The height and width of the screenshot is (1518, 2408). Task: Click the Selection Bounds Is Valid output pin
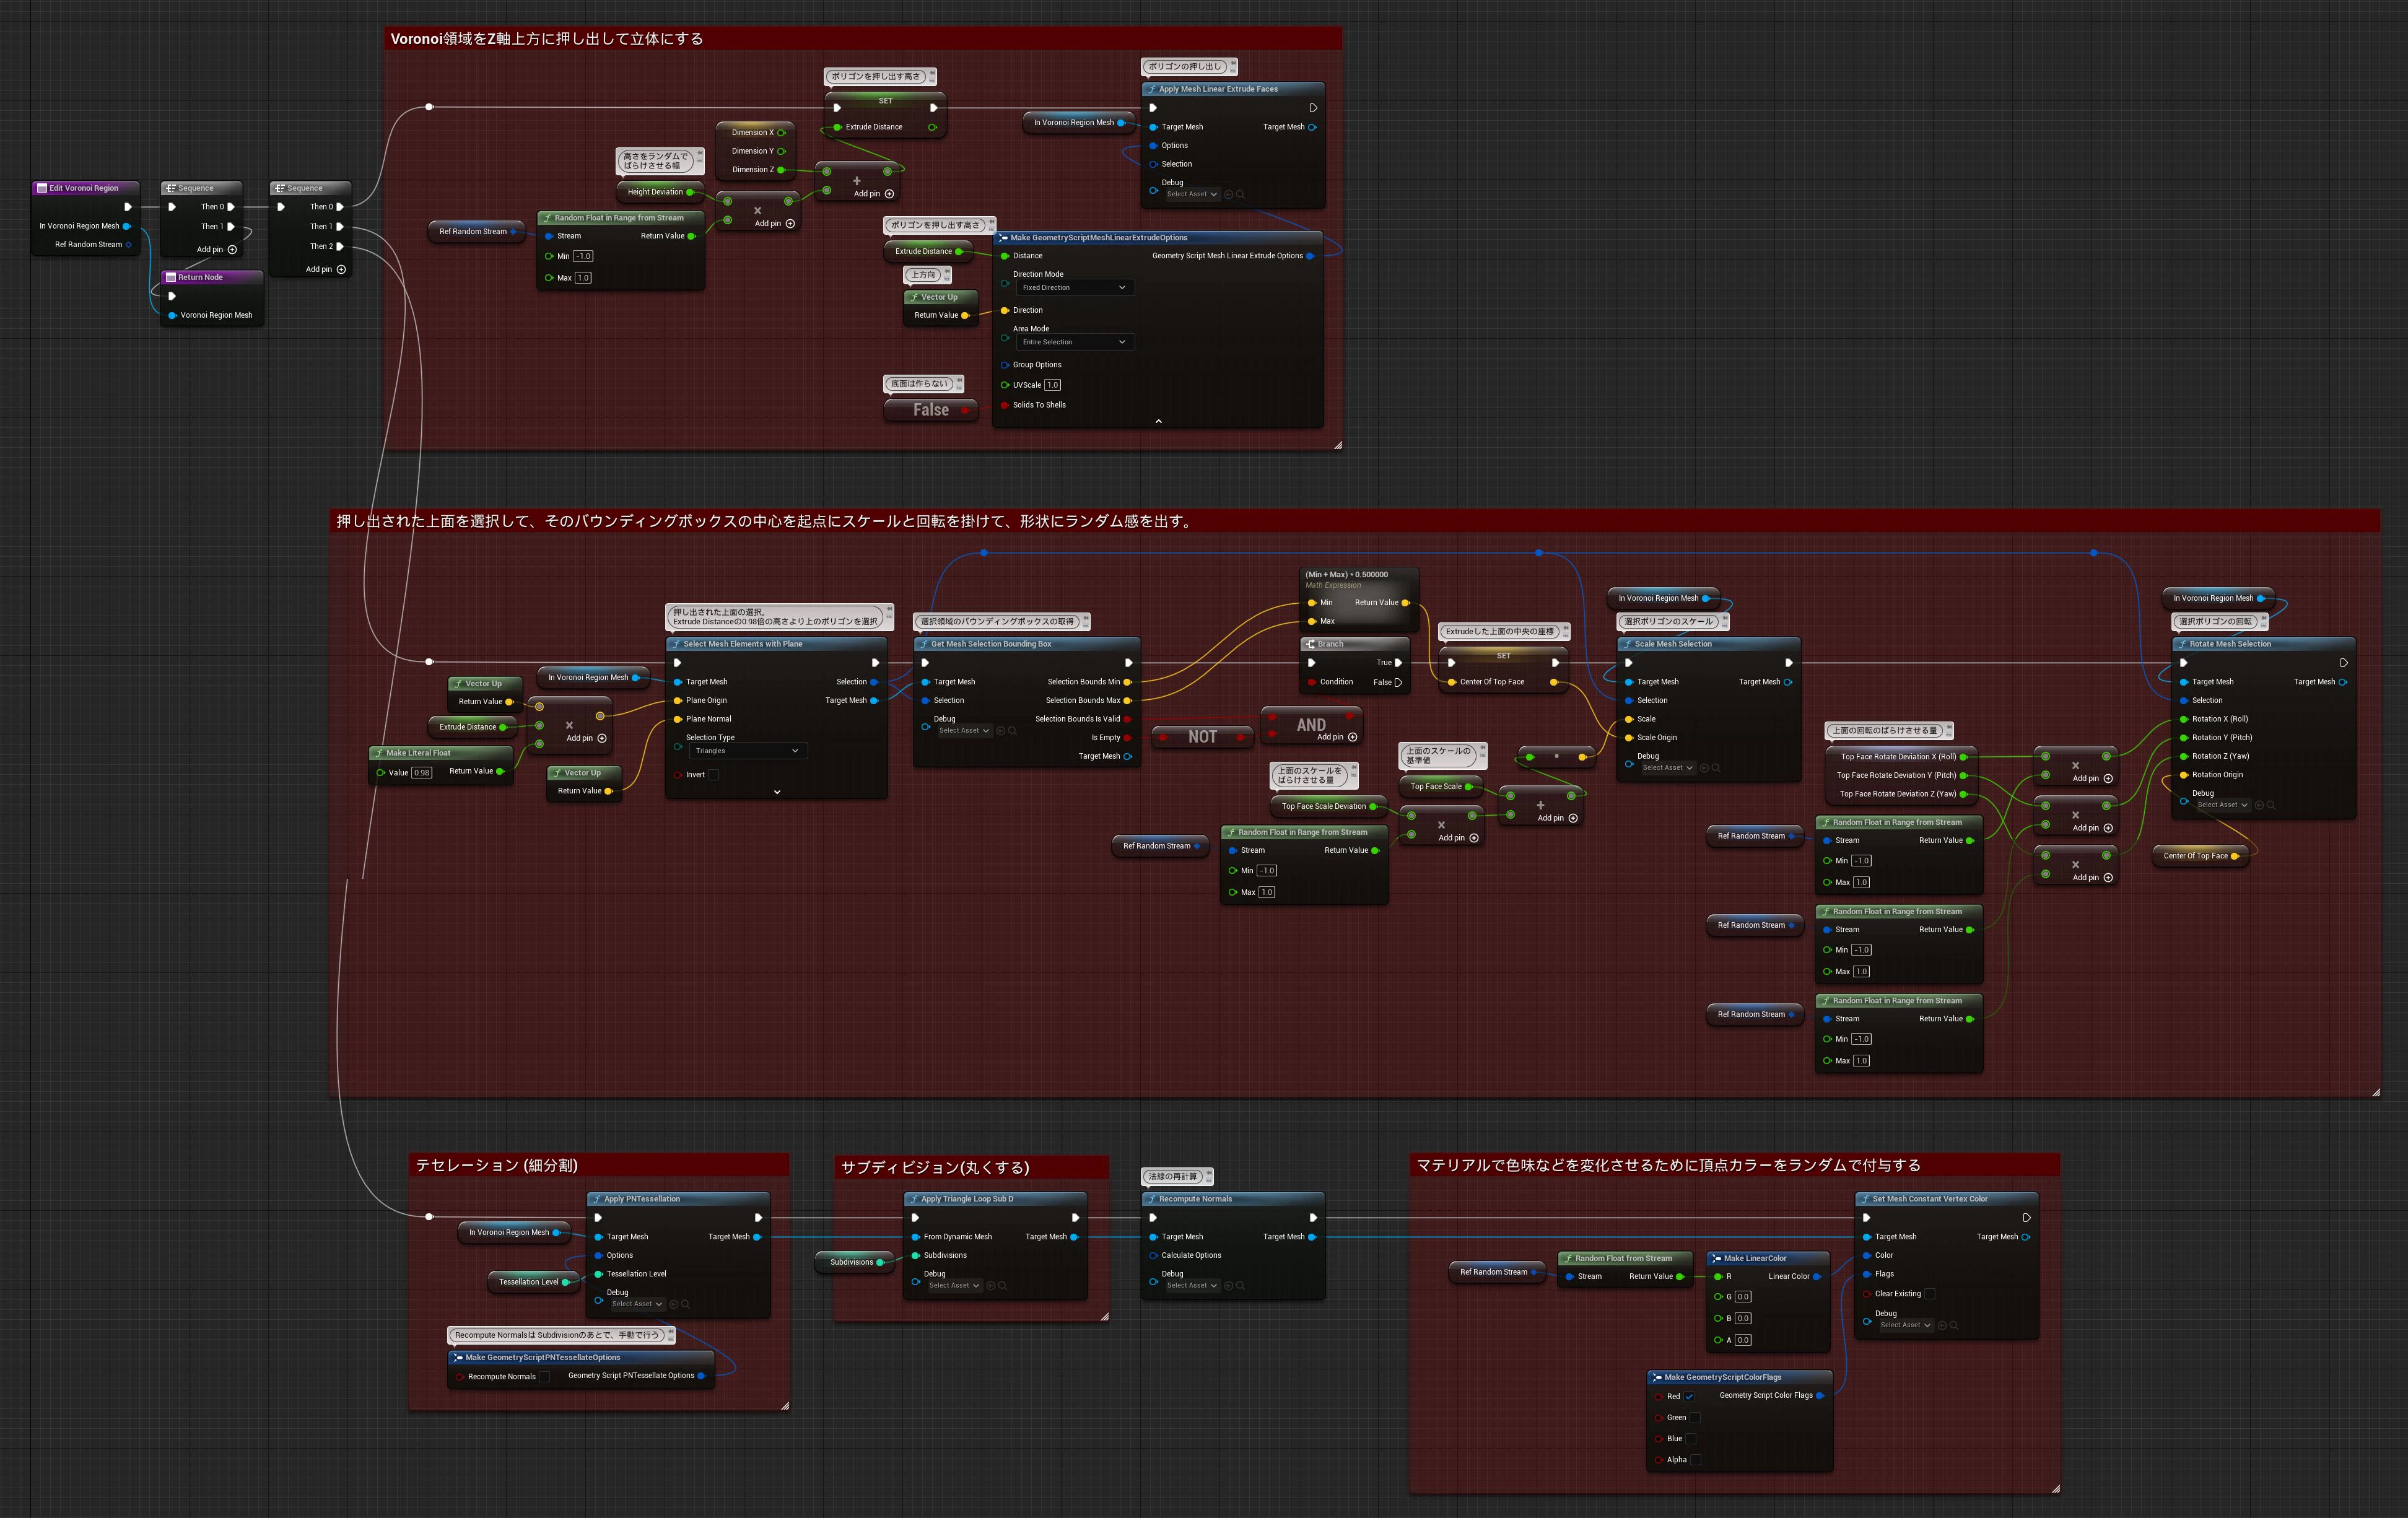[x=1128, y=719]
